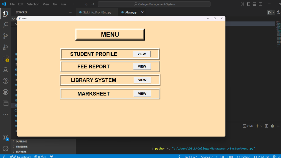Toggle primary side bar visibility
Screen dimensions: 281x158
248,4
